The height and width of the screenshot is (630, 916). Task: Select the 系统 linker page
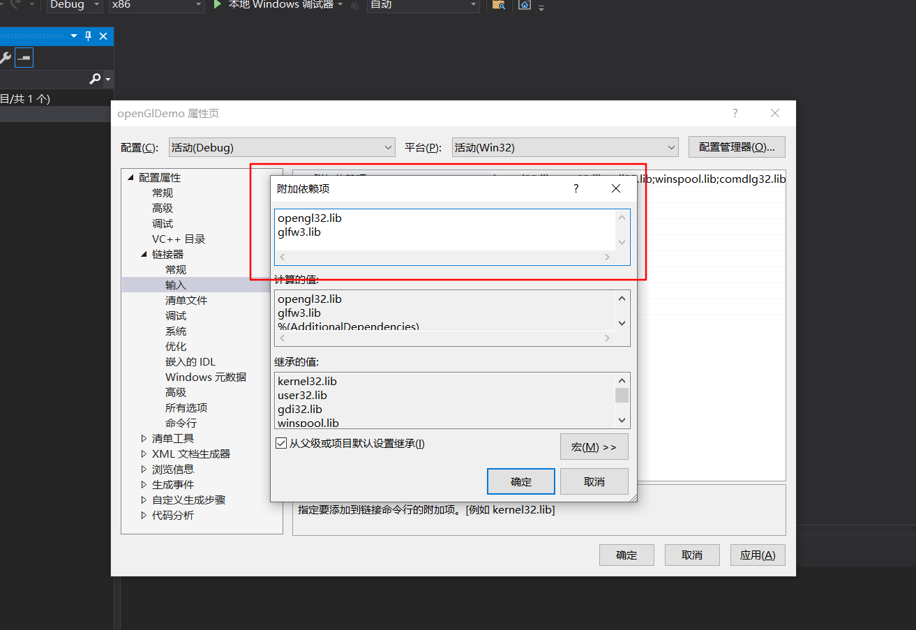[176, 331]
